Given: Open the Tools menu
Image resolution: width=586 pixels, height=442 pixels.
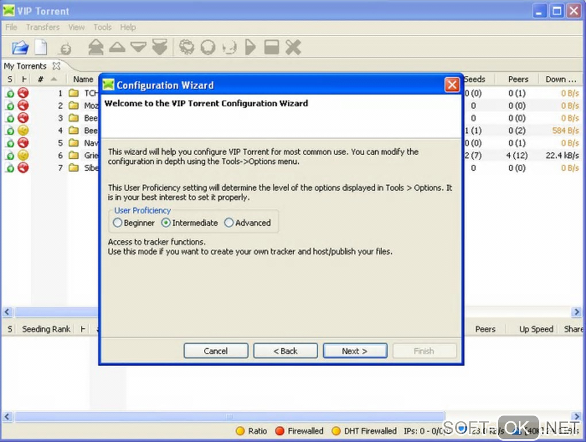Looking at the screenshot, I should [x=102, y=27].
